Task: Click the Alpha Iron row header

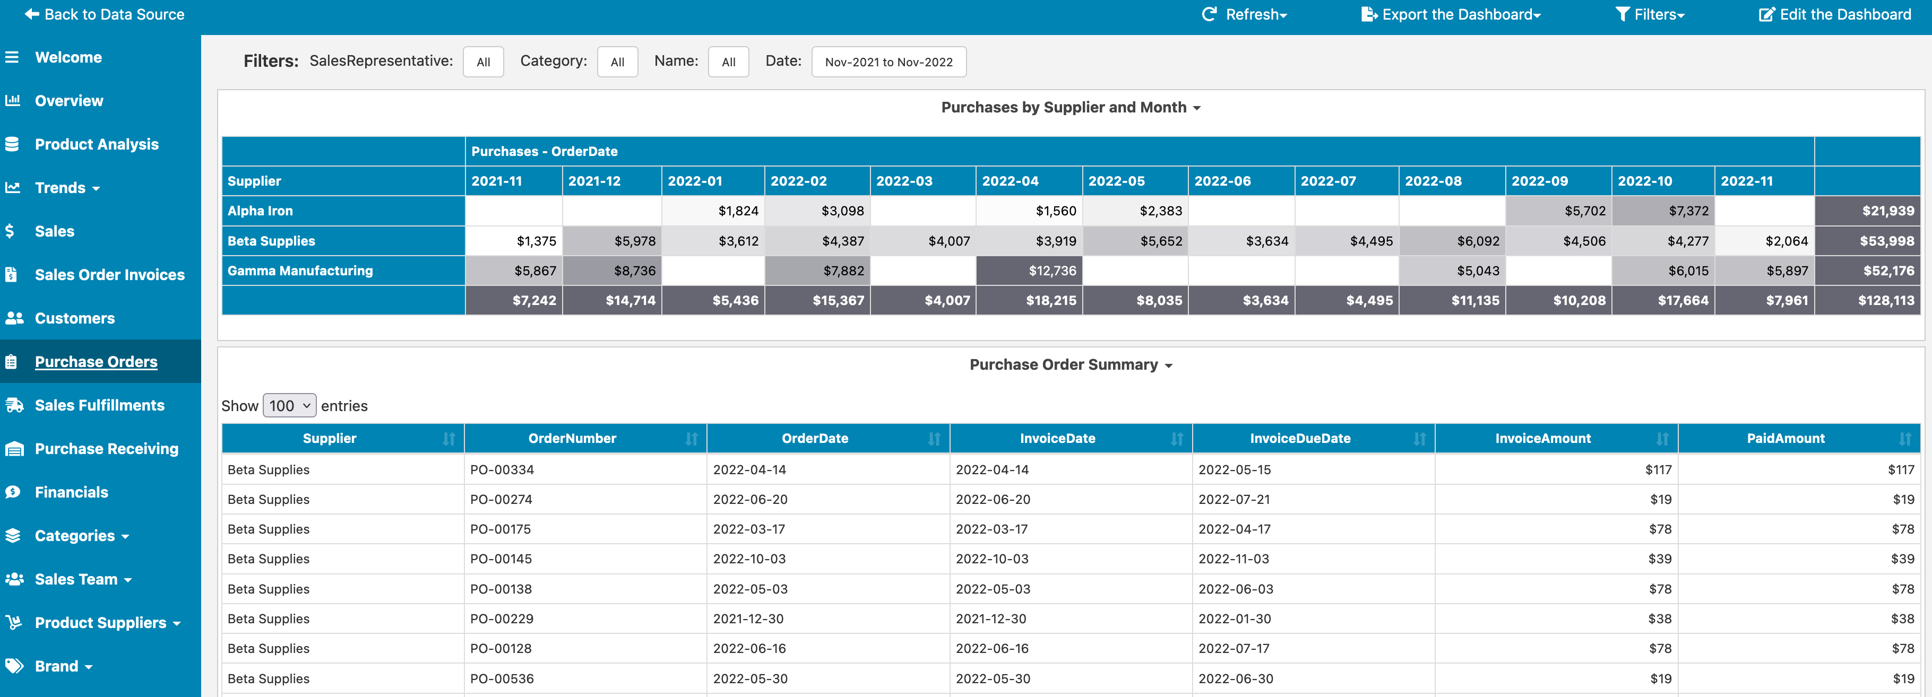Action: (343, 211)
